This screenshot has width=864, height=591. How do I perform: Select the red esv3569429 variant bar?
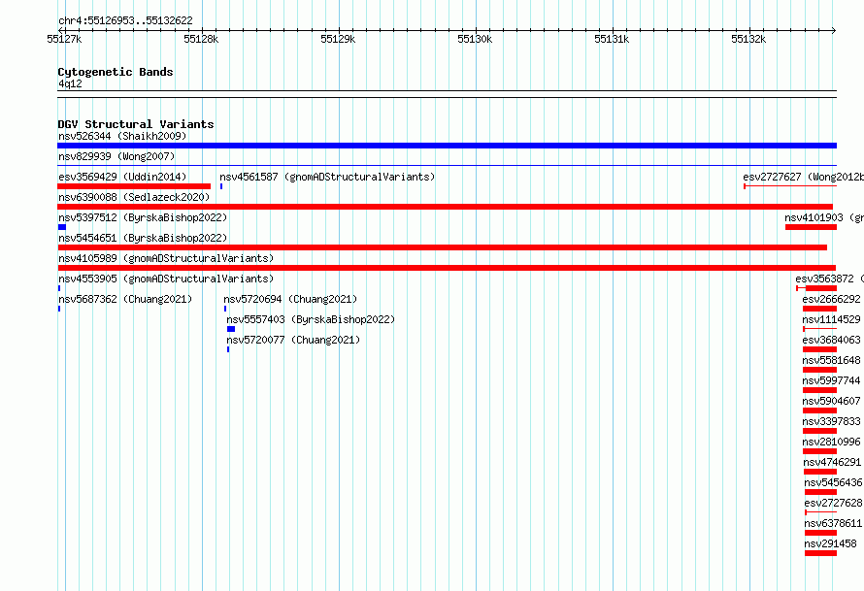134,186
